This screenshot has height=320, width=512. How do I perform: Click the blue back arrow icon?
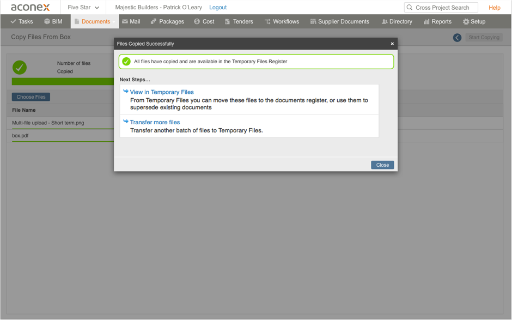[x=457, y=38]
